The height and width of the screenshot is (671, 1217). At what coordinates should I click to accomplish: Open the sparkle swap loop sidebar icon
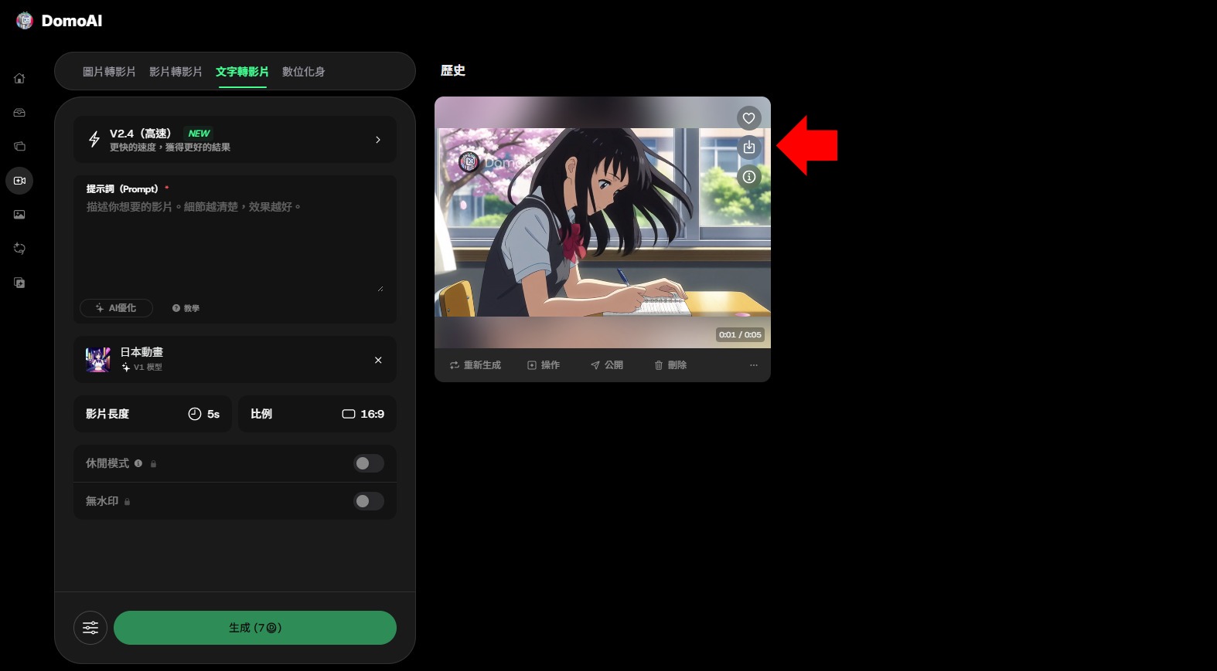(19, 249)
